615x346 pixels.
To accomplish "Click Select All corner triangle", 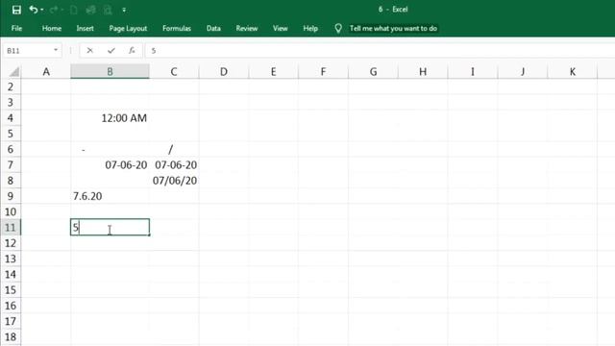I will click(x=14, y=72).
